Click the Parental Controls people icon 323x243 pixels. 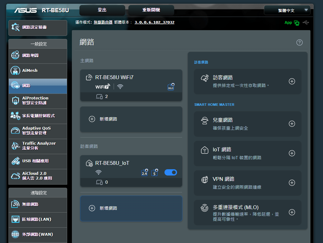tap(15, 116)
